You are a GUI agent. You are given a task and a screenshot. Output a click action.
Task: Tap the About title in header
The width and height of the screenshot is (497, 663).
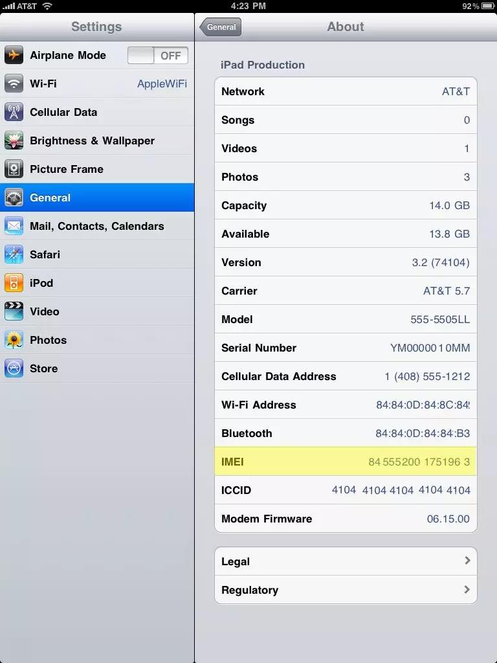(x=346, y=27)
